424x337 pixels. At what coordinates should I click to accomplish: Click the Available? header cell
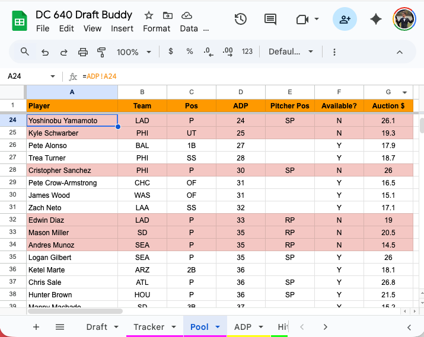coord(339,105)
